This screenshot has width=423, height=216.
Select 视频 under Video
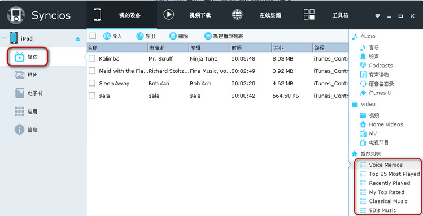coord(369,115)
